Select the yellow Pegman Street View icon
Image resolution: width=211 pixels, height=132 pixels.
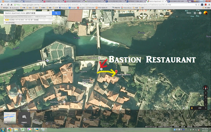coord(192,108)
